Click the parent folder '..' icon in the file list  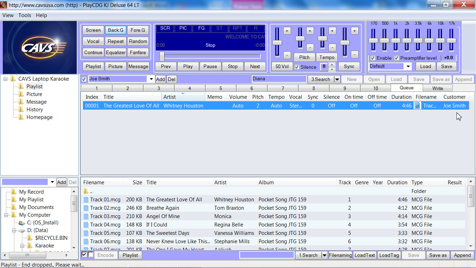coord(86,191)
